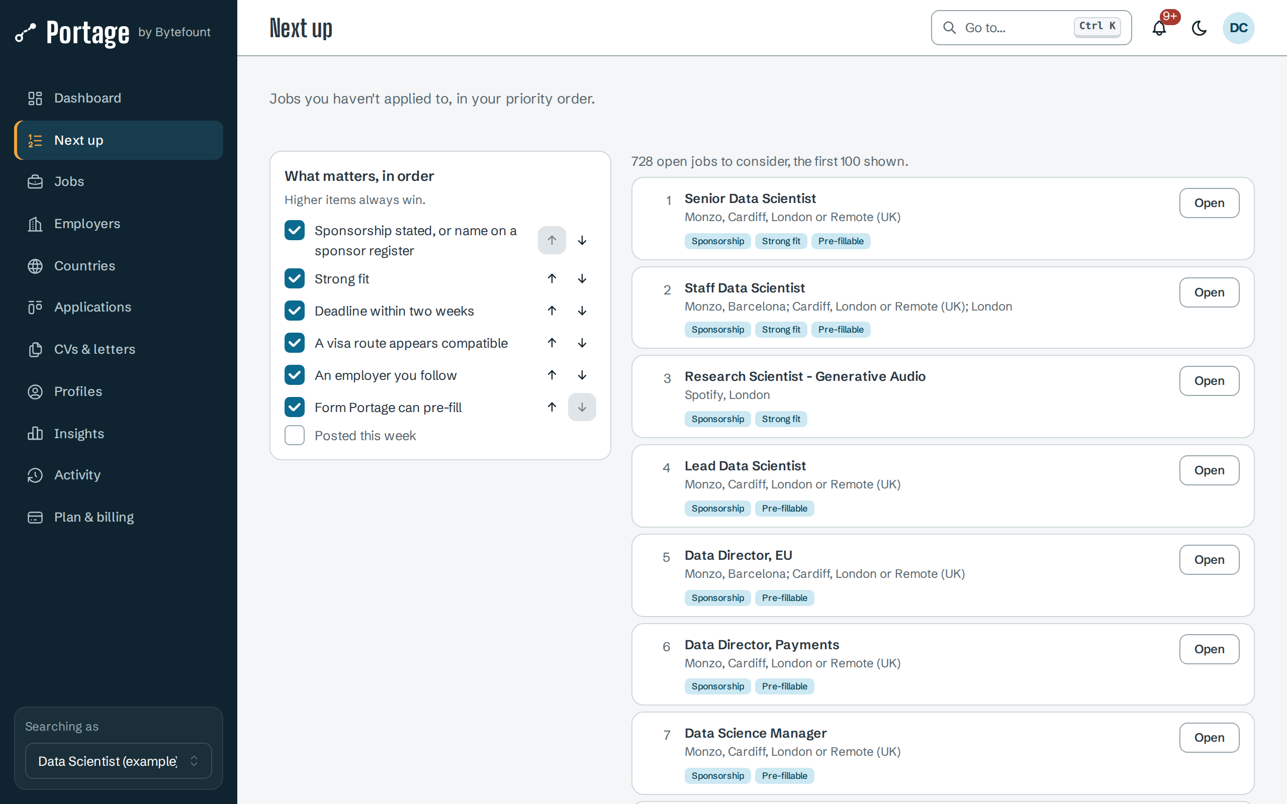Click the Insights chart icon
1287x804 pixels.
(35, 433)
